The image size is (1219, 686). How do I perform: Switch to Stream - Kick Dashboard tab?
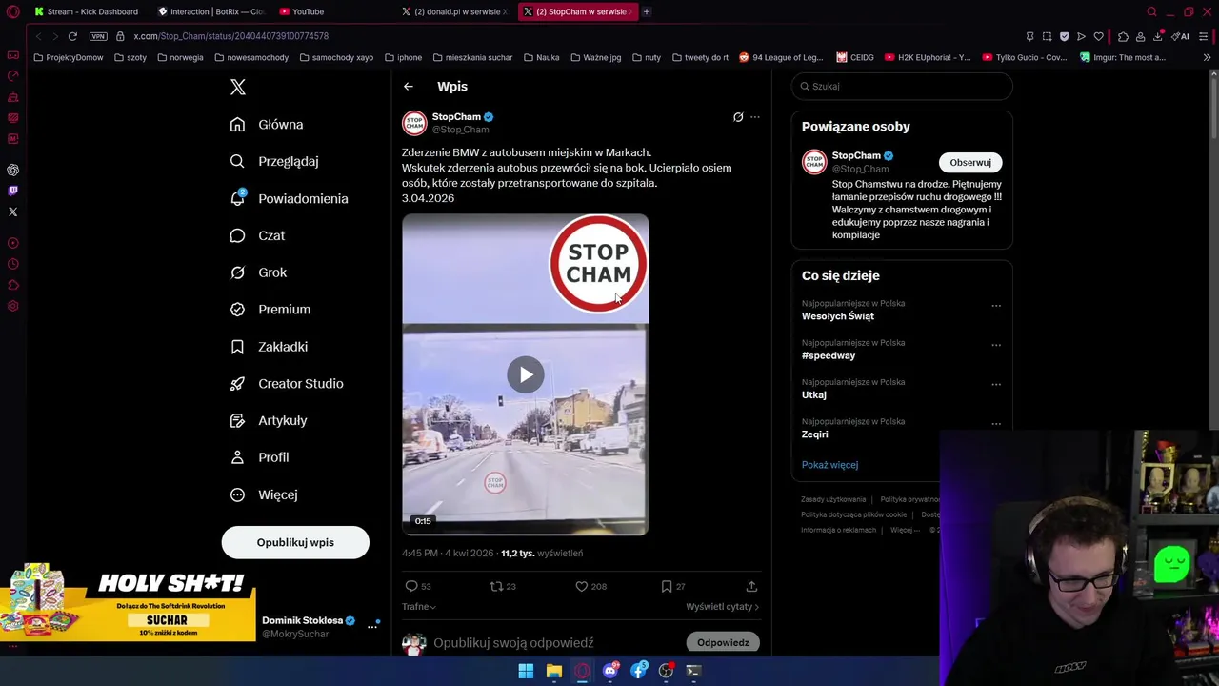(x=88, y=11)
